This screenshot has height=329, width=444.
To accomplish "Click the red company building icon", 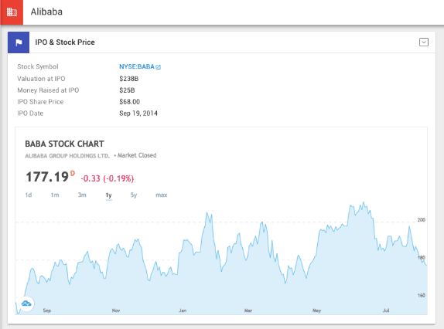I will [x=12, y=12].
